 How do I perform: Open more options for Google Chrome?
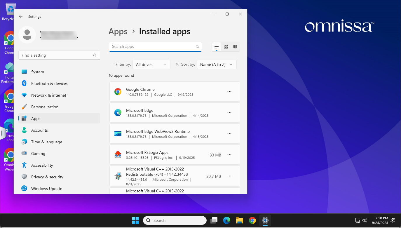[x=229, y=92]
